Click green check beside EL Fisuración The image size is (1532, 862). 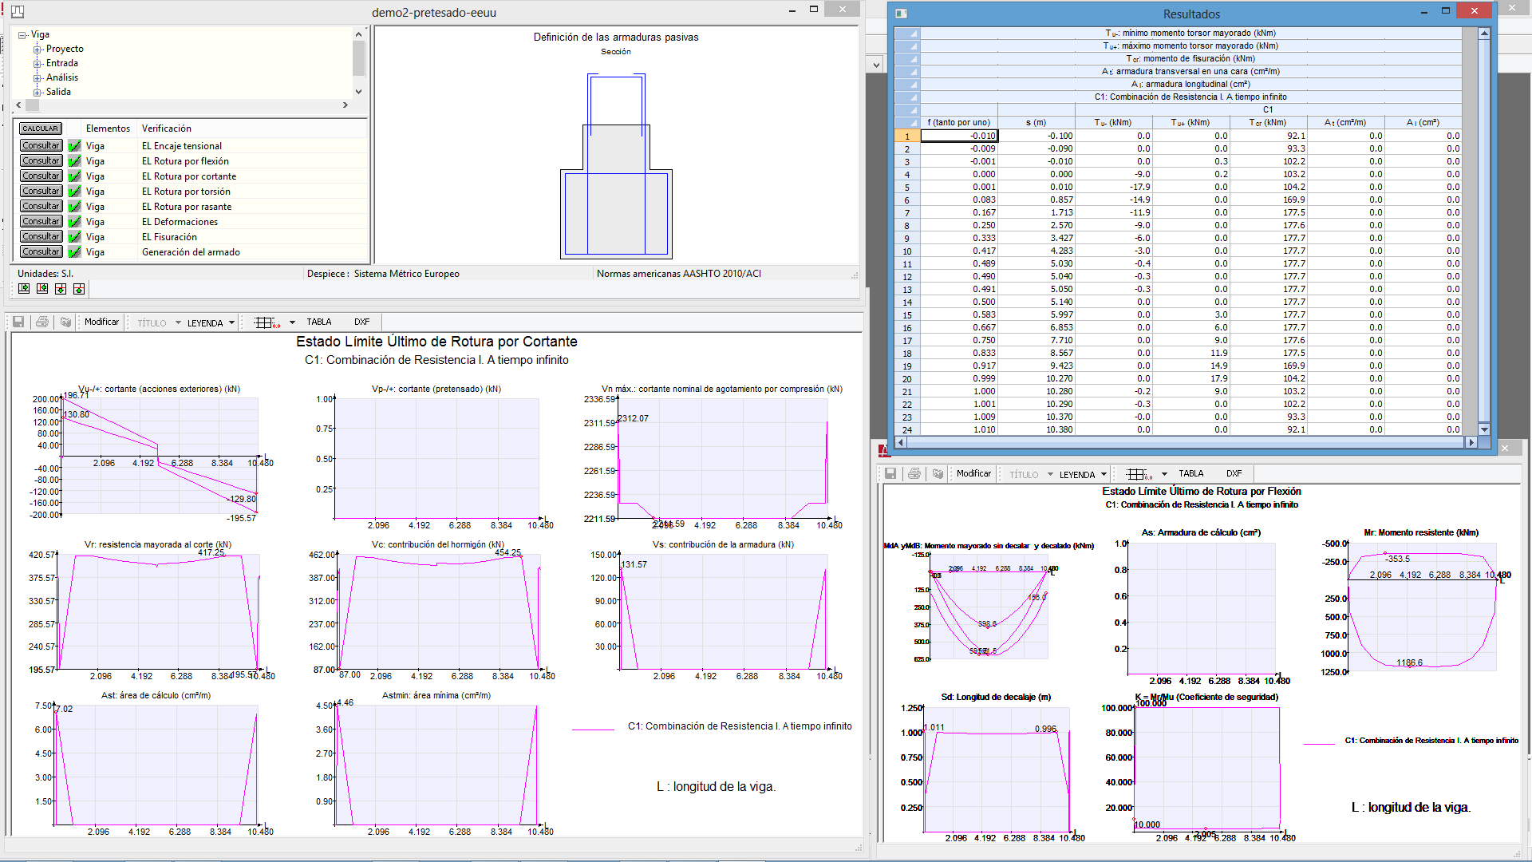74,237
